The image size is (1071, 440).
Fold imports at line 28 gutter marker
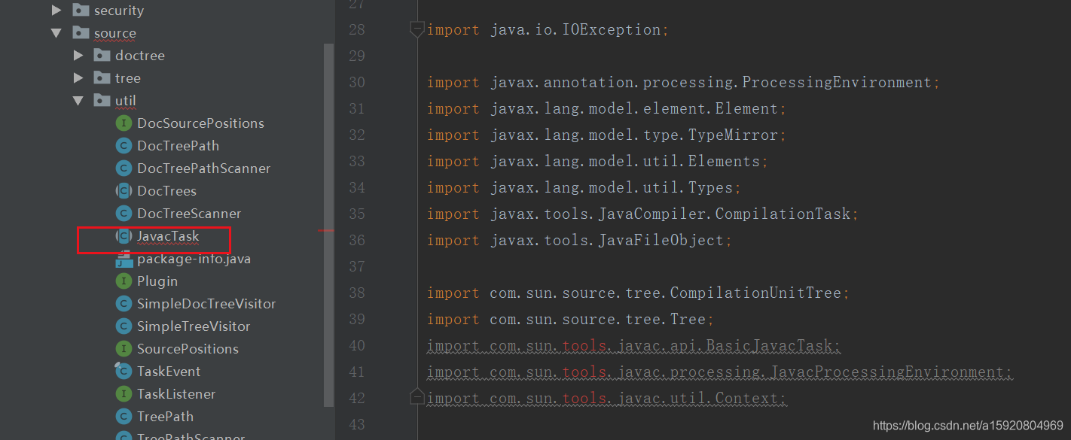pos(416,29)
